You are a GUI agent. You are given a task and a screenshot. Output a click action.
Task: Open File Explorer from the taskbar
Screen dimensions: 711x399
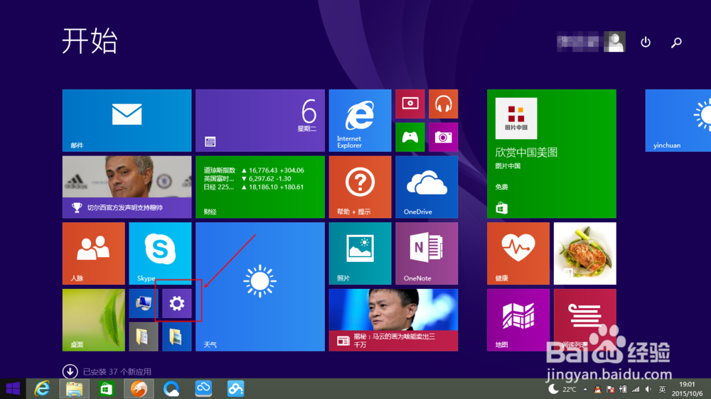pyautogui.click(x=74, y=388)
